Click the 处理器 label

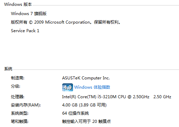(x=17, y=97)
